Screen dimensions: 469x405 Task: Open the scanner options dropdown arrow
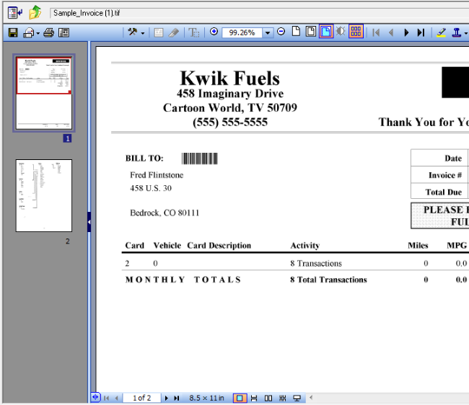click(x=38, y=33)
